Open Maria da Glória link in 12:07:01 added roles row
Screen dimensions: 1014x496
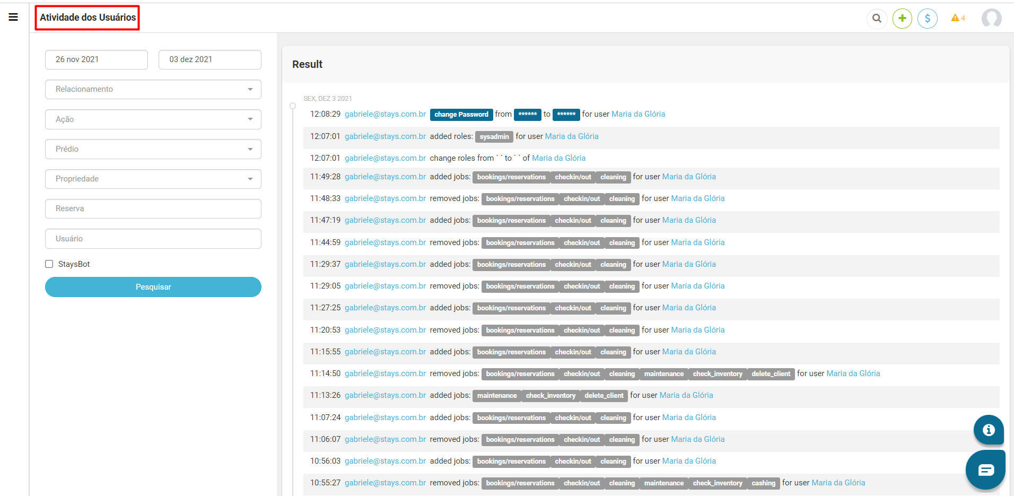(572, 136)
